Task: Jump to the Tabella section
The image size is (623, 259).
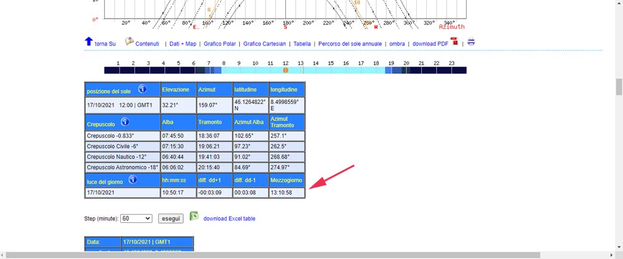Action: tap(302, 44)
